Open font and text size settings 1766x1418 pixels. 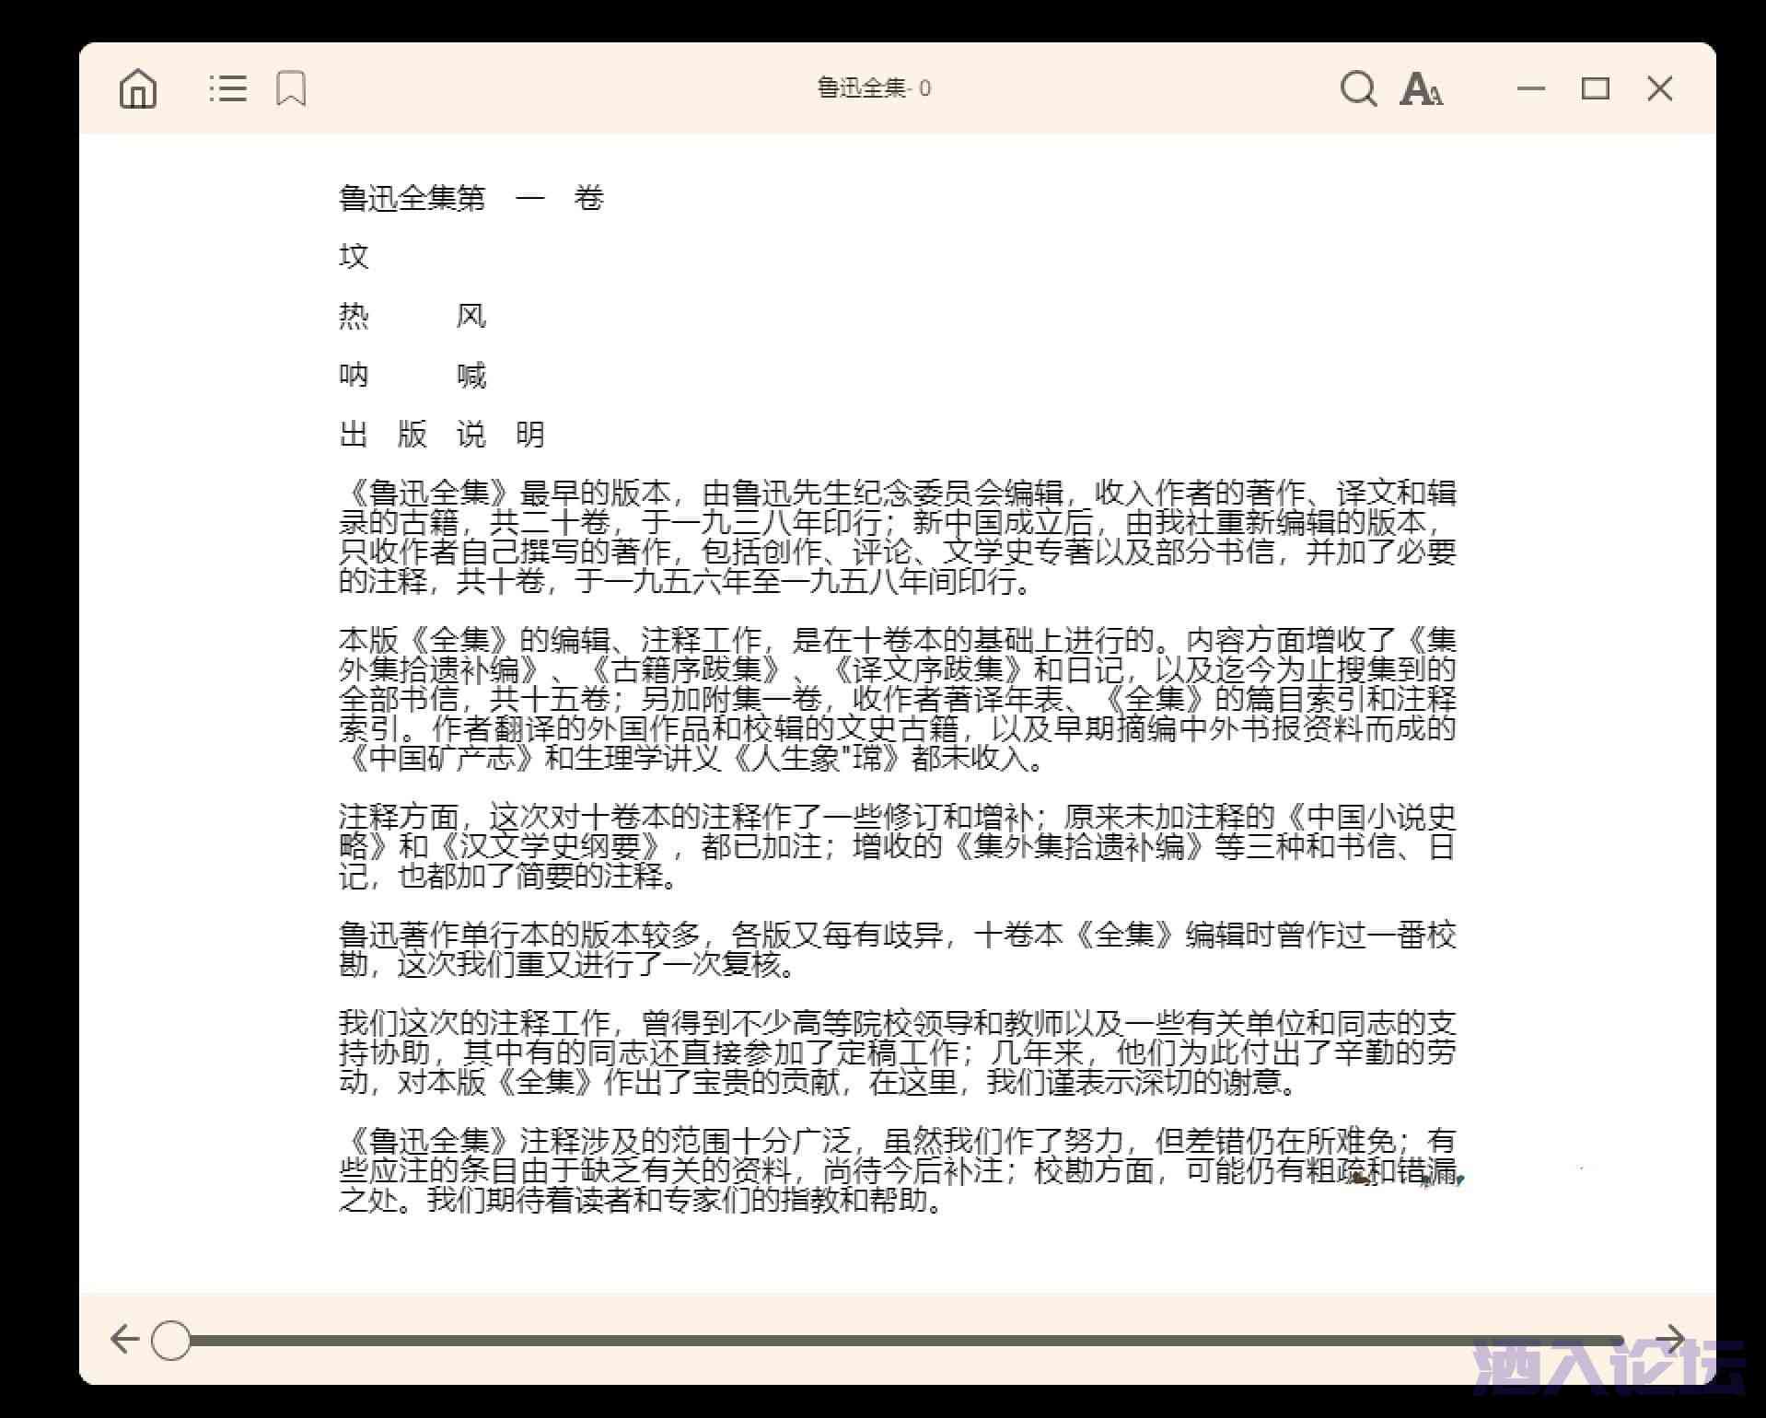(x=1421, y=89)
